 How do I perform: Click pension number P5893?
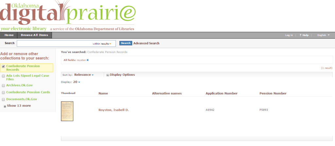[x=264, y=110]
